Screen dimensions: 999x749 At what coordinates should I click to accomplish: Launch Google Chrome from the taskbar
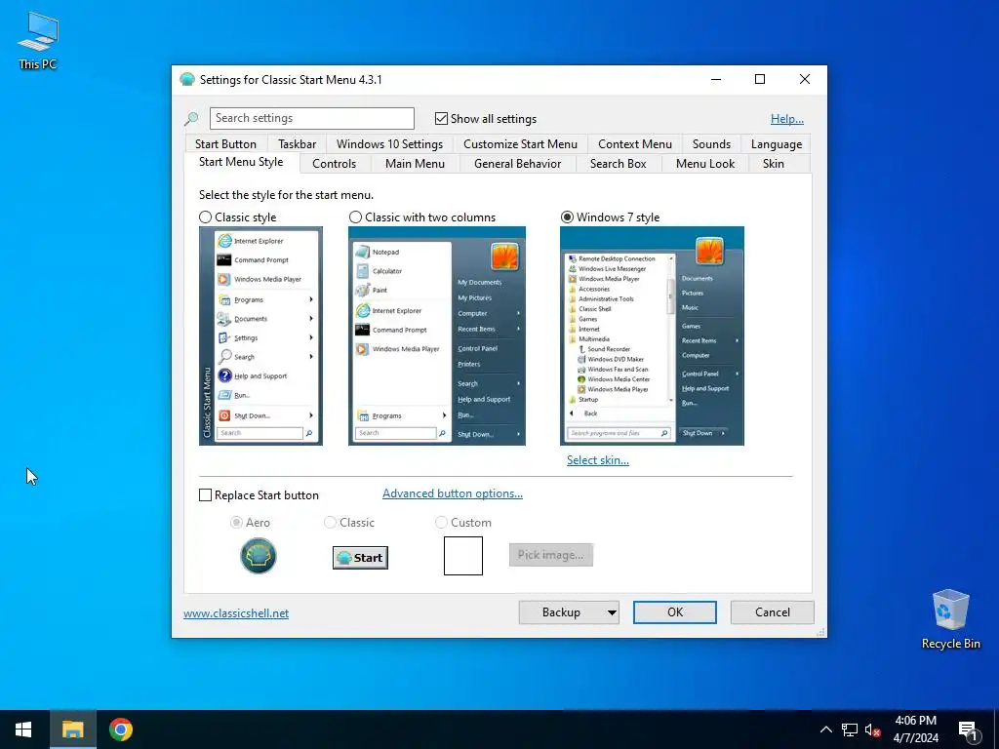(x=120, y=729)
